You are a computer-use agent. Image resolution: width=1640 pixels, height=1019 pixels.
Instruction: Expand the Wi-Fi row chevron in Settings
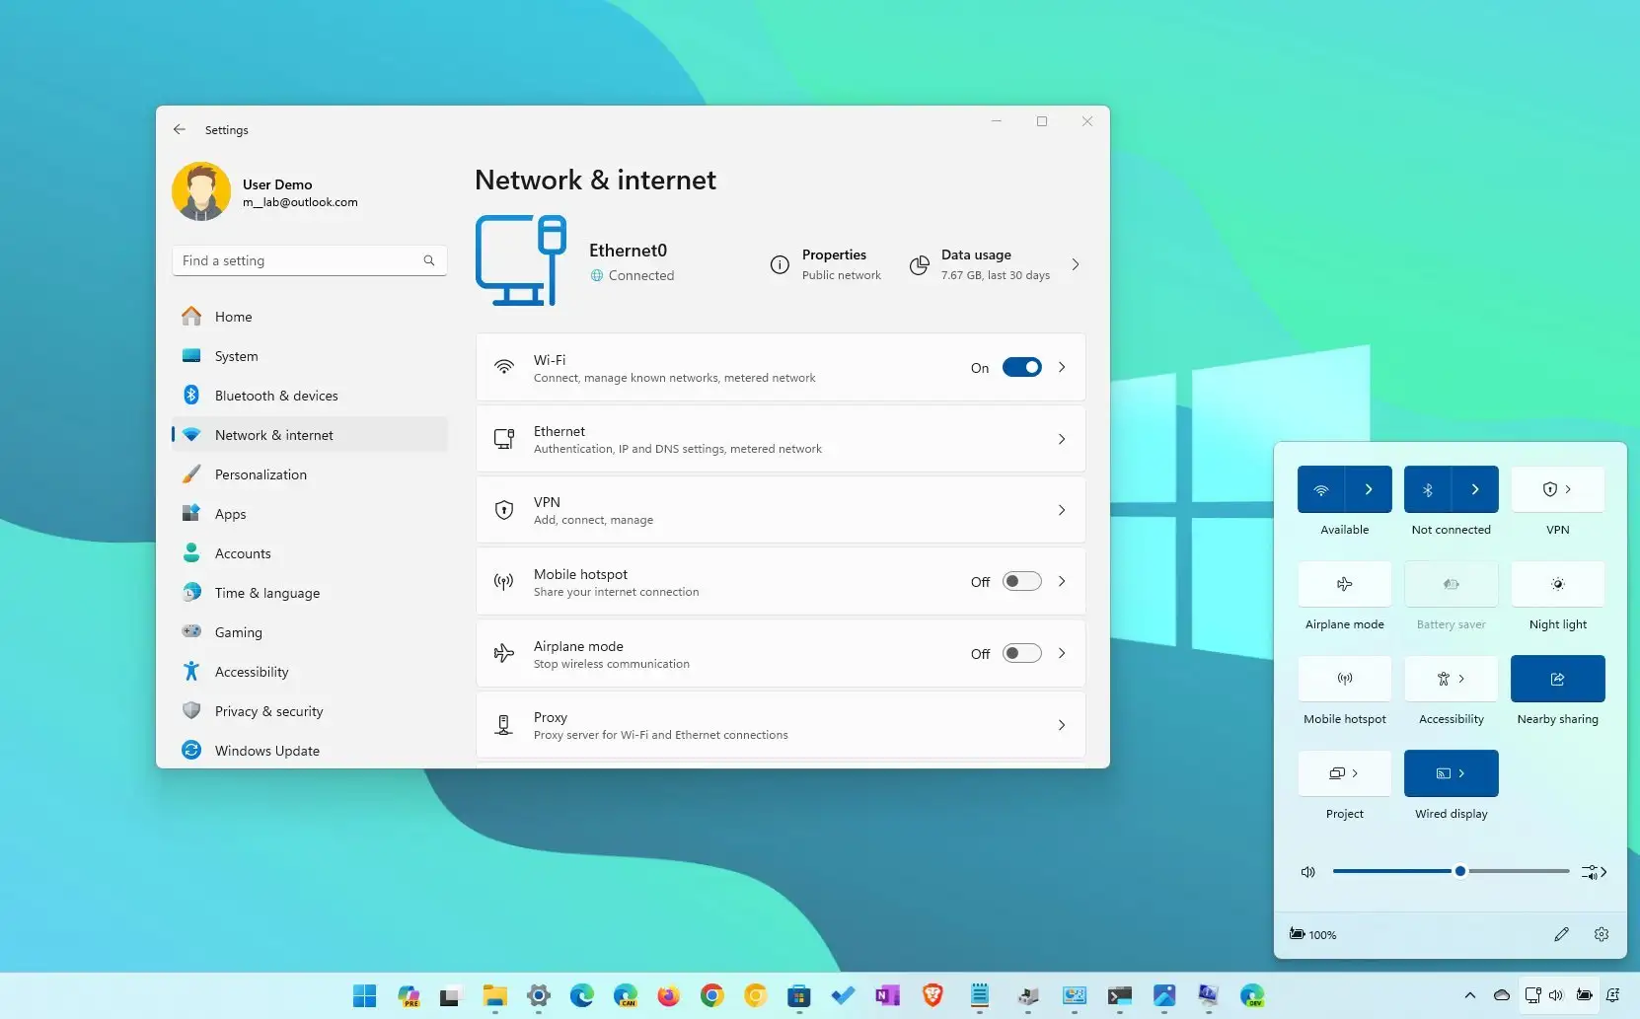(x=1062, y=367)
